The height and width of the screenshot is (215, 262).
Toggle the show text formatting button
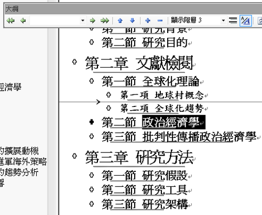coord(246,21)
